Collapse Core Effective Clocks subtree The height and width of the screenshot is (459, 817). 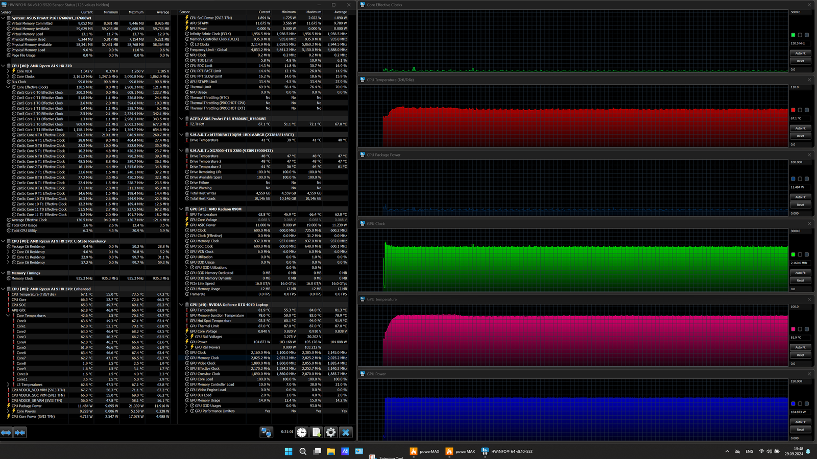pos(8,87)
